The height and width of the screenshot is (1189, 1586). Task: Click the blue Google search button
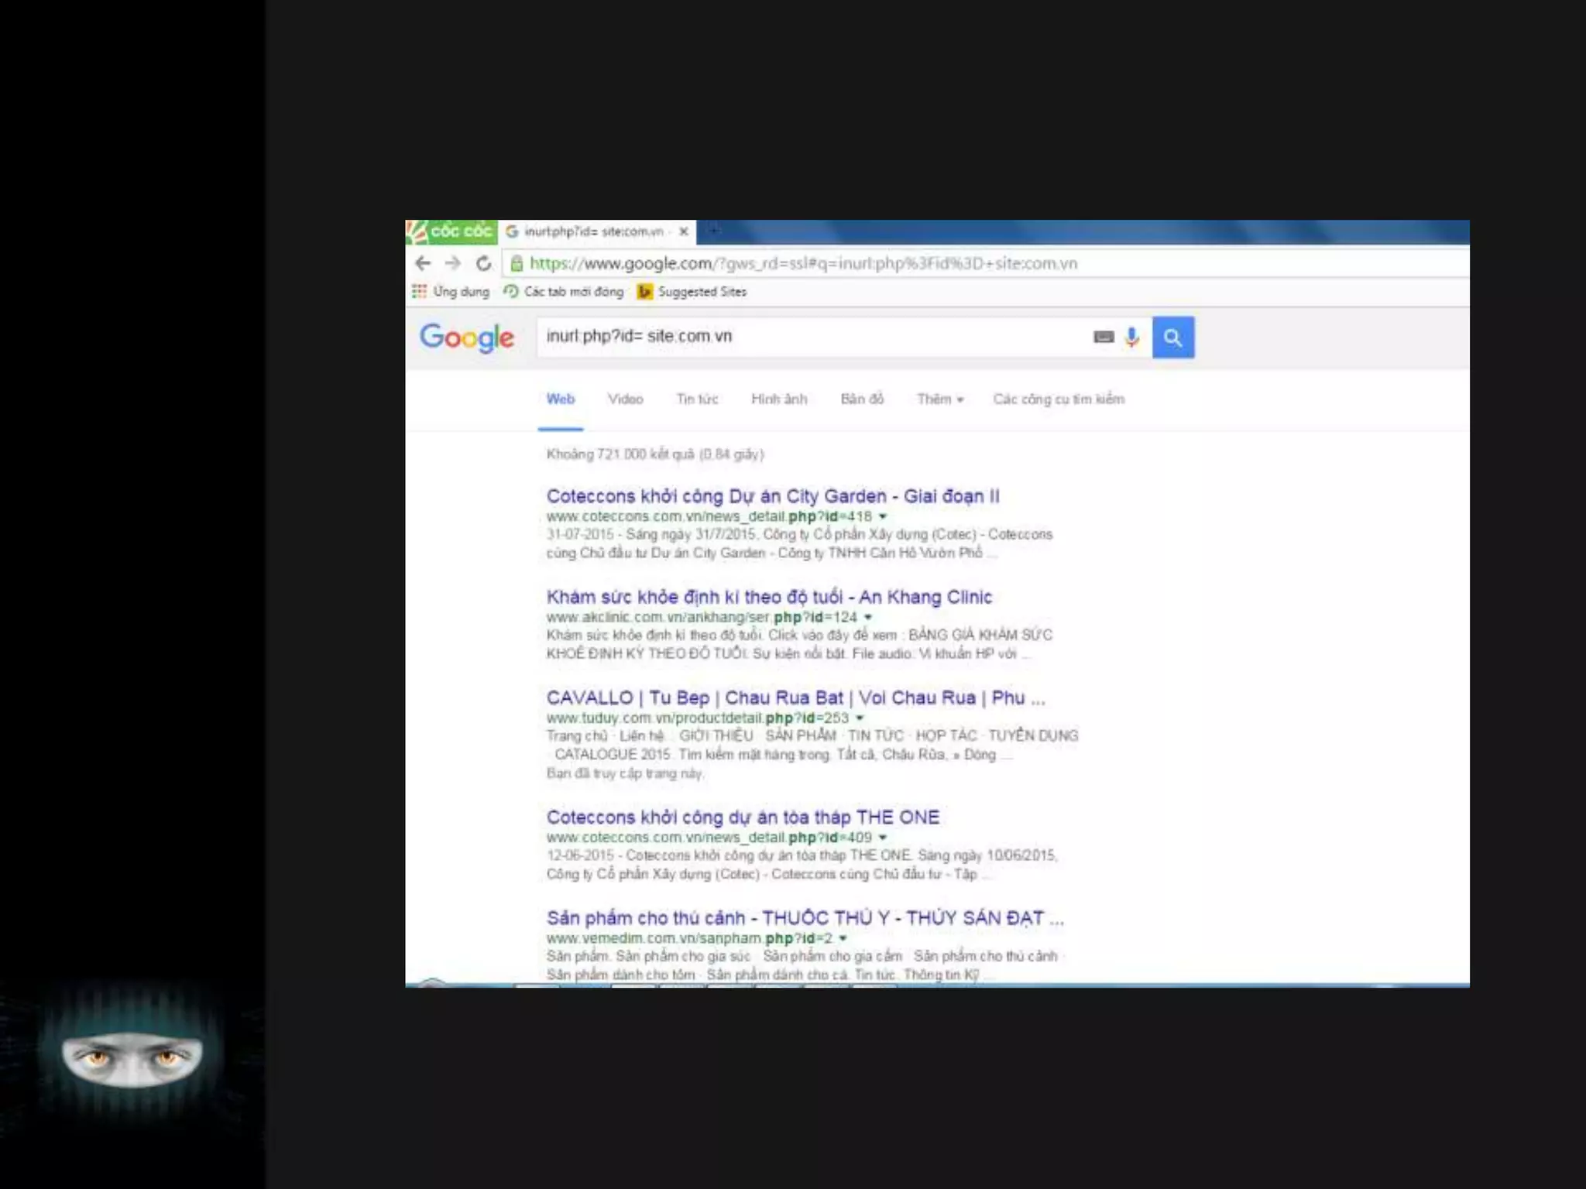click(1172, 338)
